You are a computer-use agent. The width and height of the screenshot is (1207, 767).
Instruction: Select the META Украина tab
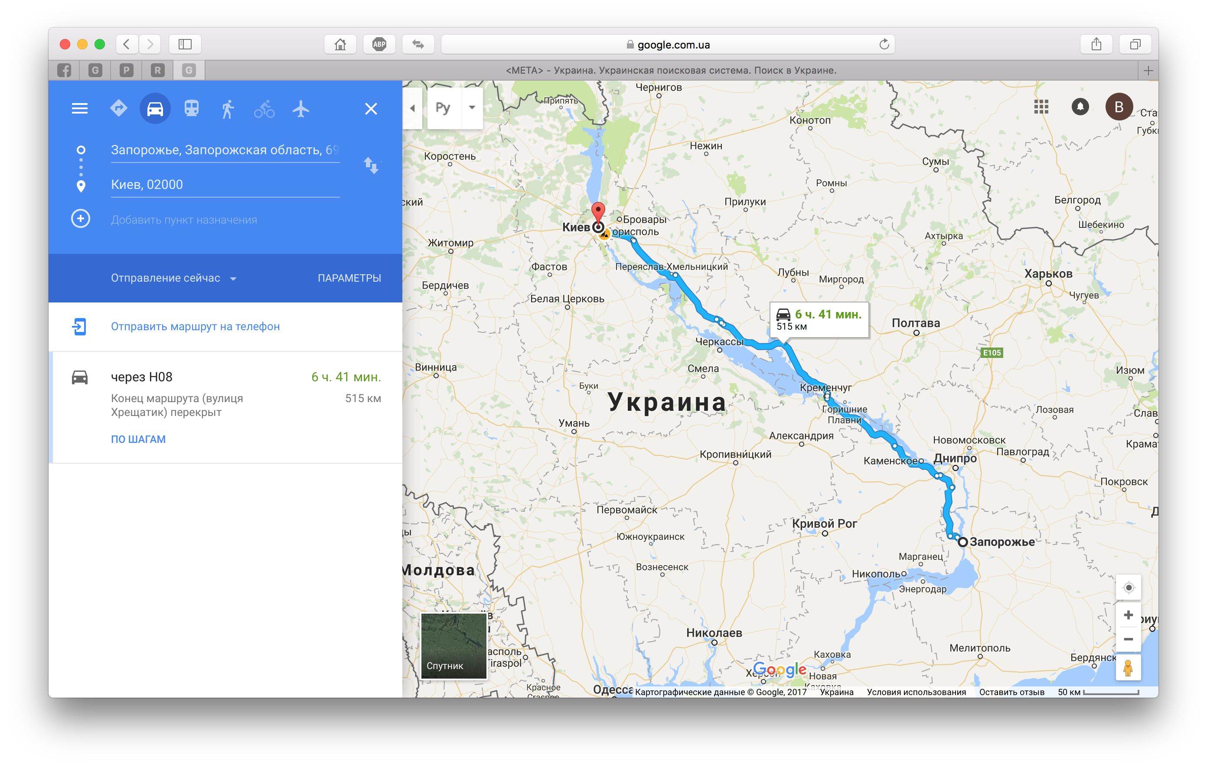[671, 70]
